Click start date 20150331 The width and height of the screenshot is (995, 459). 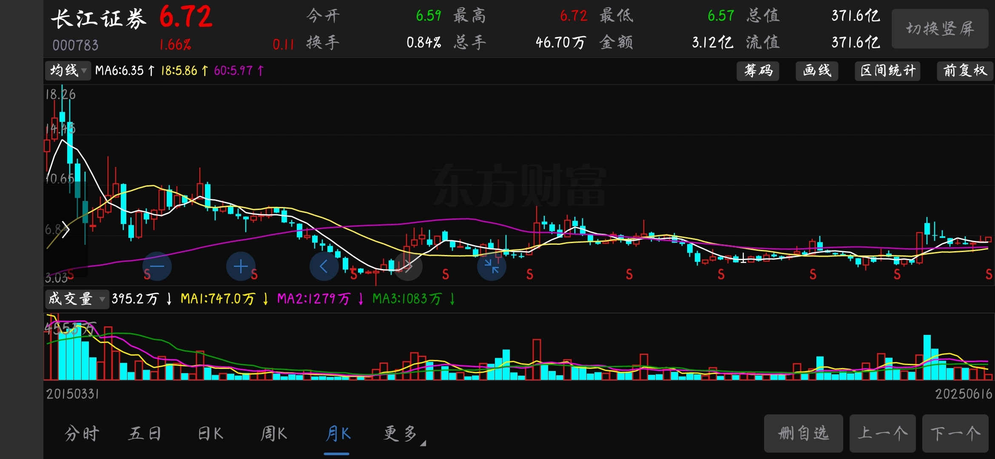[x=73, y=394]
